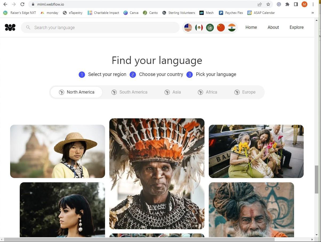Click step 2 Choose your country
Image resolution: width=321 pixels, height=242 pixels.
(156, 74)
